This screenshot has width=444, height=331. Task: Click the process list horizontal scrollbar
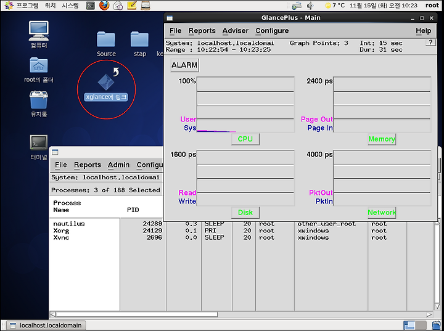pos(137,314)
